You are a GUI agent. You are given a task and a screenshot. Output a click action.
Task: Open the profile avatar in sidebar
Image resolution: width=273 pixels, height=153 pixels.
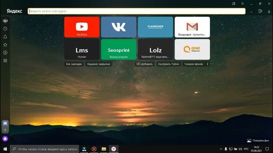5,21
